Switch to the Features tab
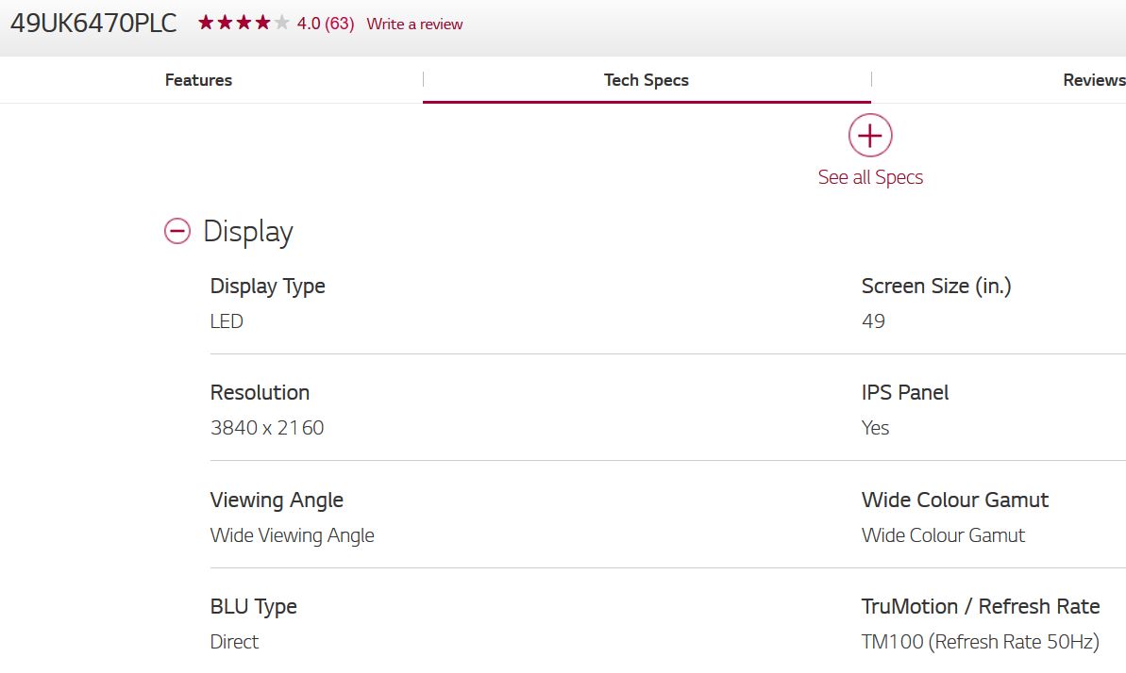Screen dimensions: 1126x673 (x=198, y=80)
